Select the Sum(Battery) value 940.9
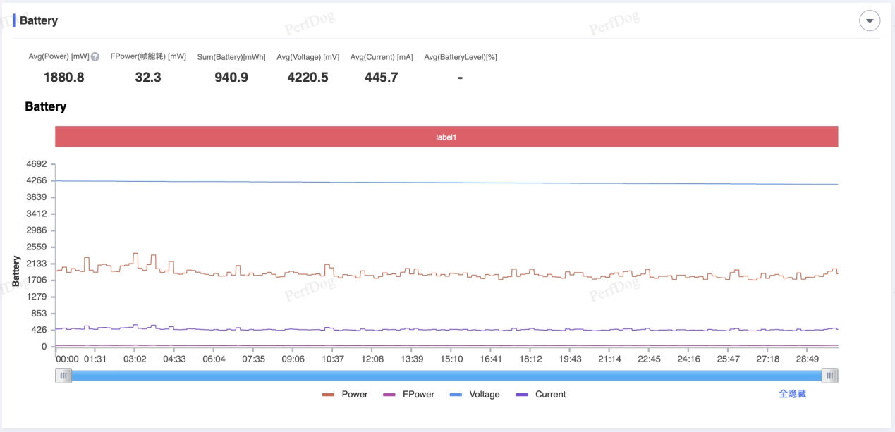Image resolution: width=895 pixels, height=432 pixels. [x=231, y=78]
